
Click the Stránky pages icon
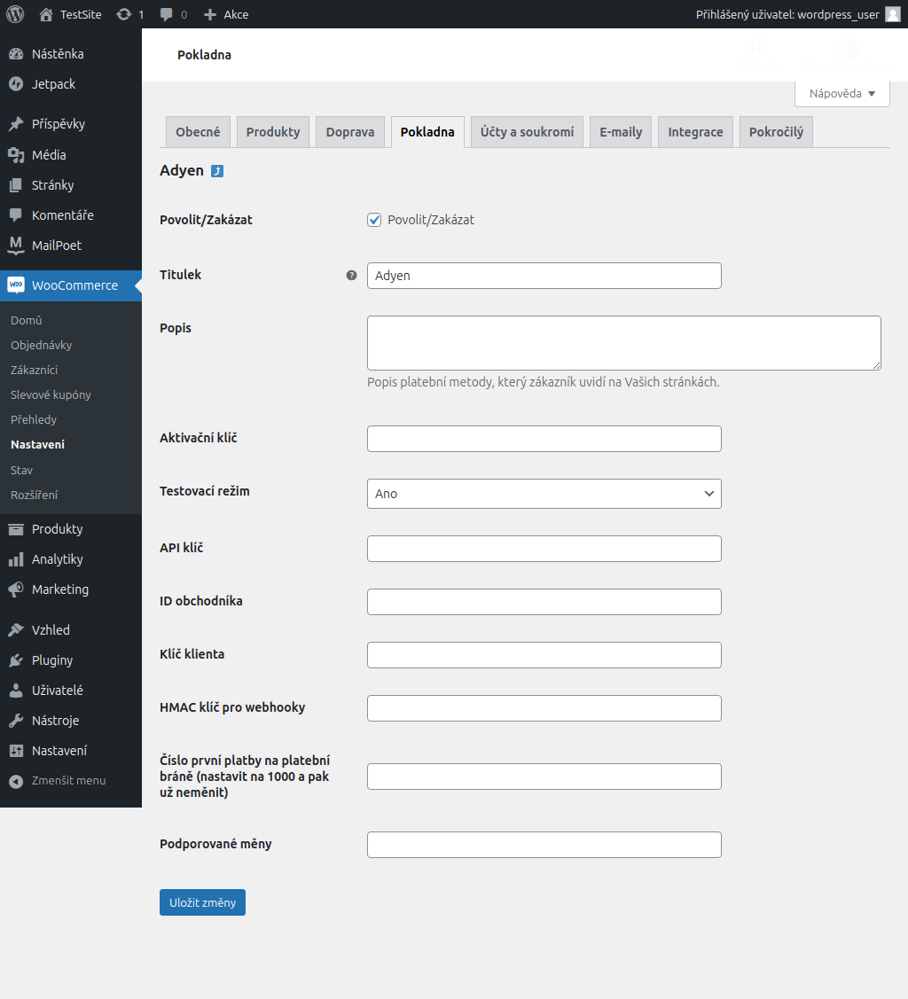[x=16, y=184]
